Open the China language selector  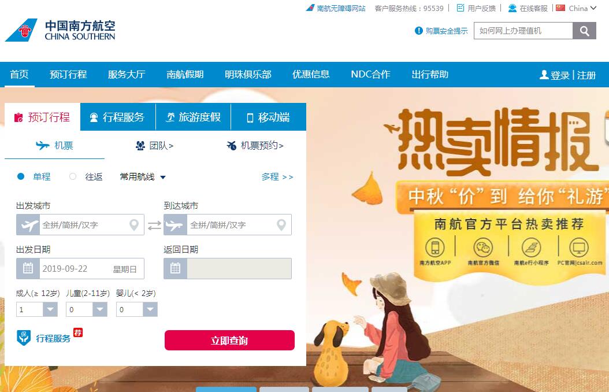click(x=576, y=8)
